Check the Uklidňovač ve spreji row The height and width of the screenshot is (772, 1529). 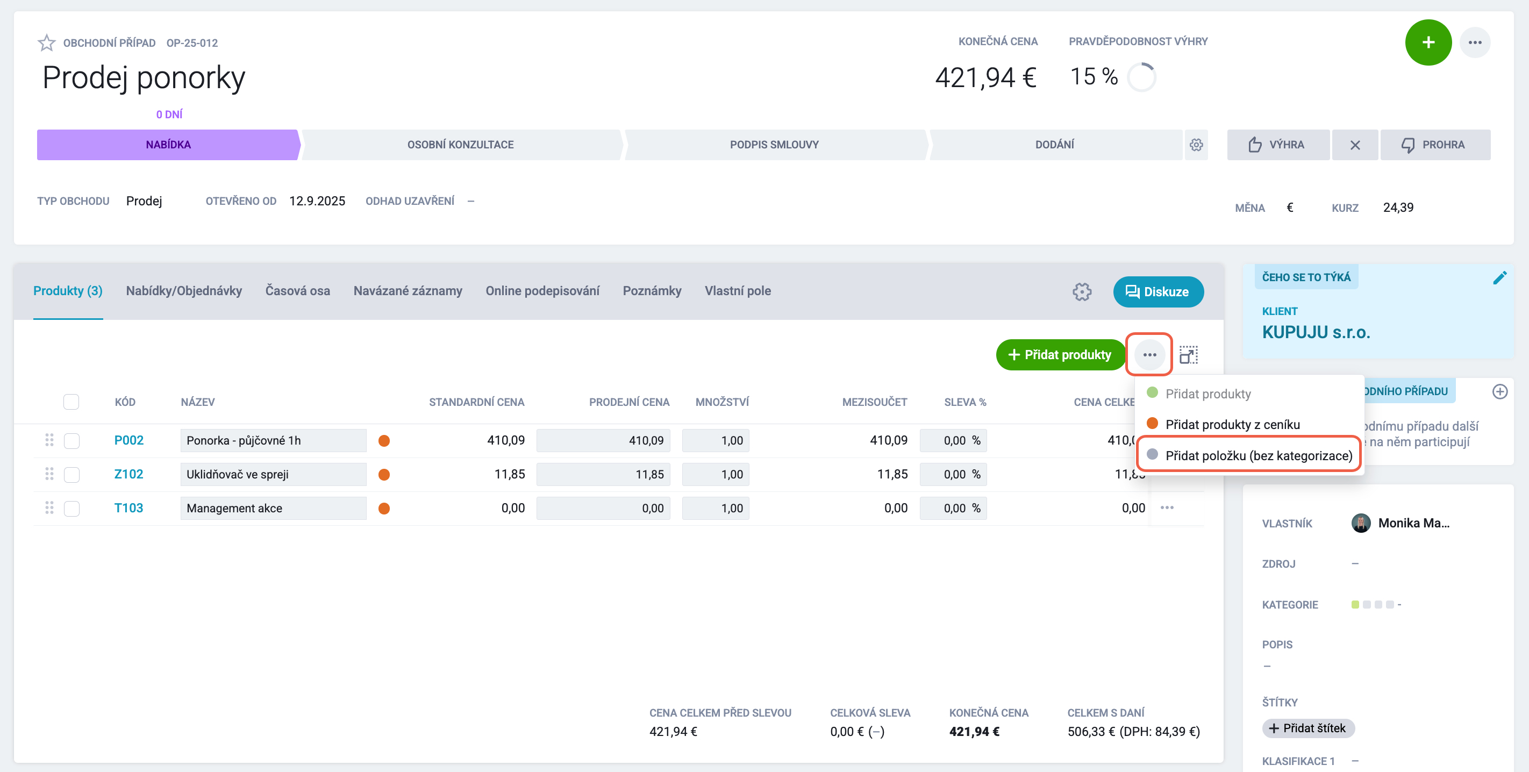[x=72, y=474]
